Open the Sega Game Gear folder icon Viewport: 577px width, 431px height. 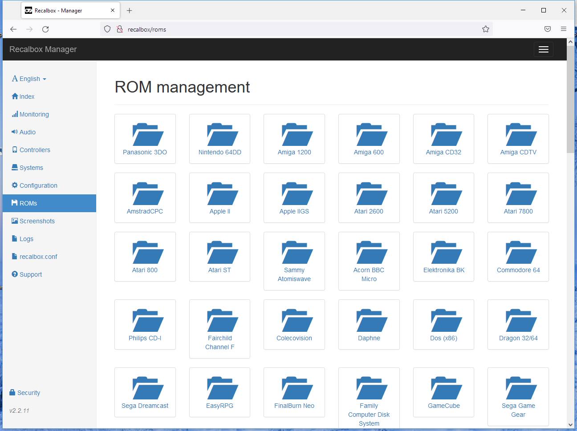pos(521,388)
